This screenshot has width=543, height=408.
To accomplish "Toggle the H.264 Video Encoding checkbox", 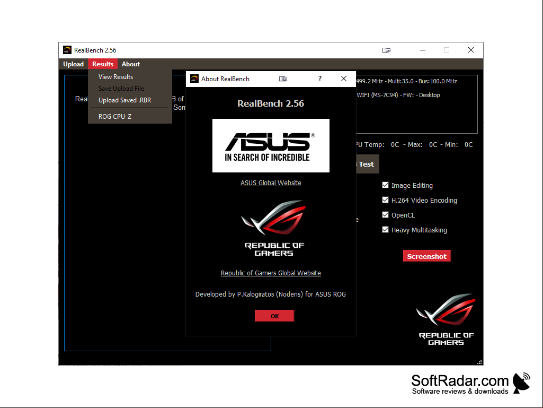I will [x=385, y=200].
